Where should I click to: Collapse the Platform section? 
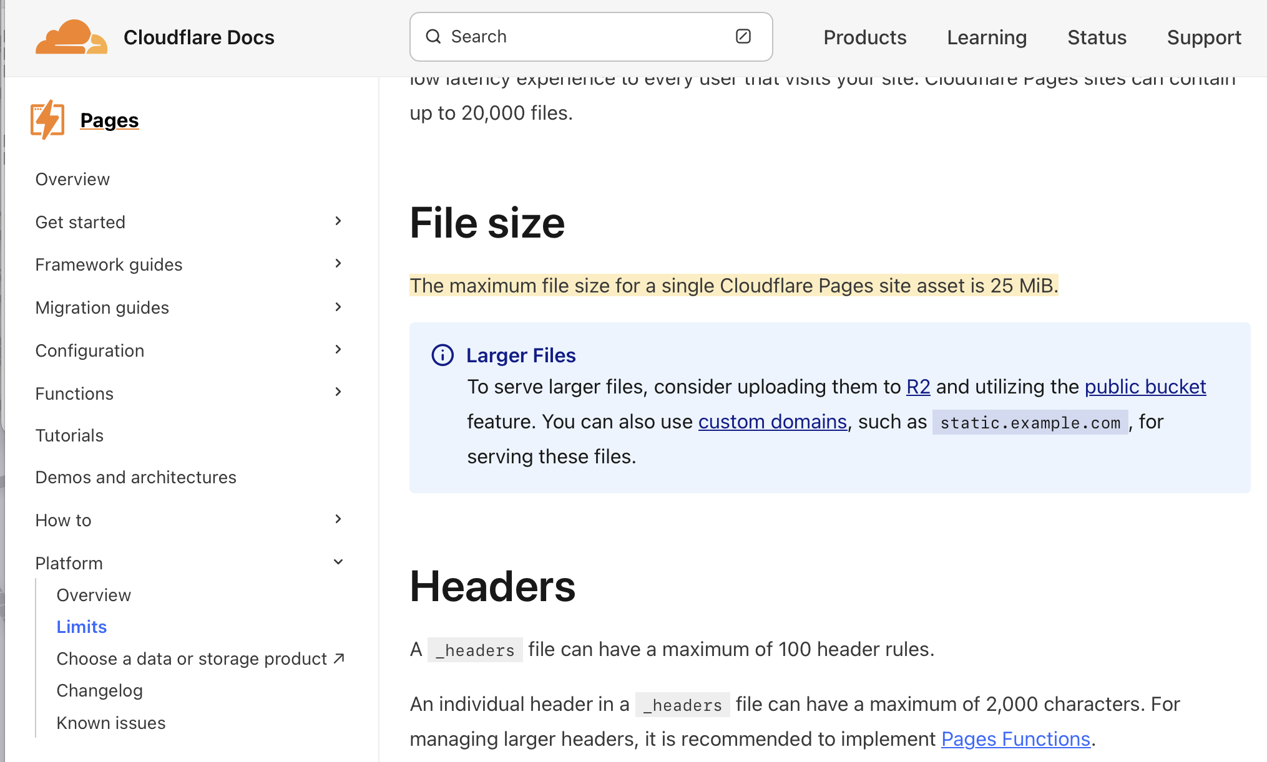click(338, 562)
